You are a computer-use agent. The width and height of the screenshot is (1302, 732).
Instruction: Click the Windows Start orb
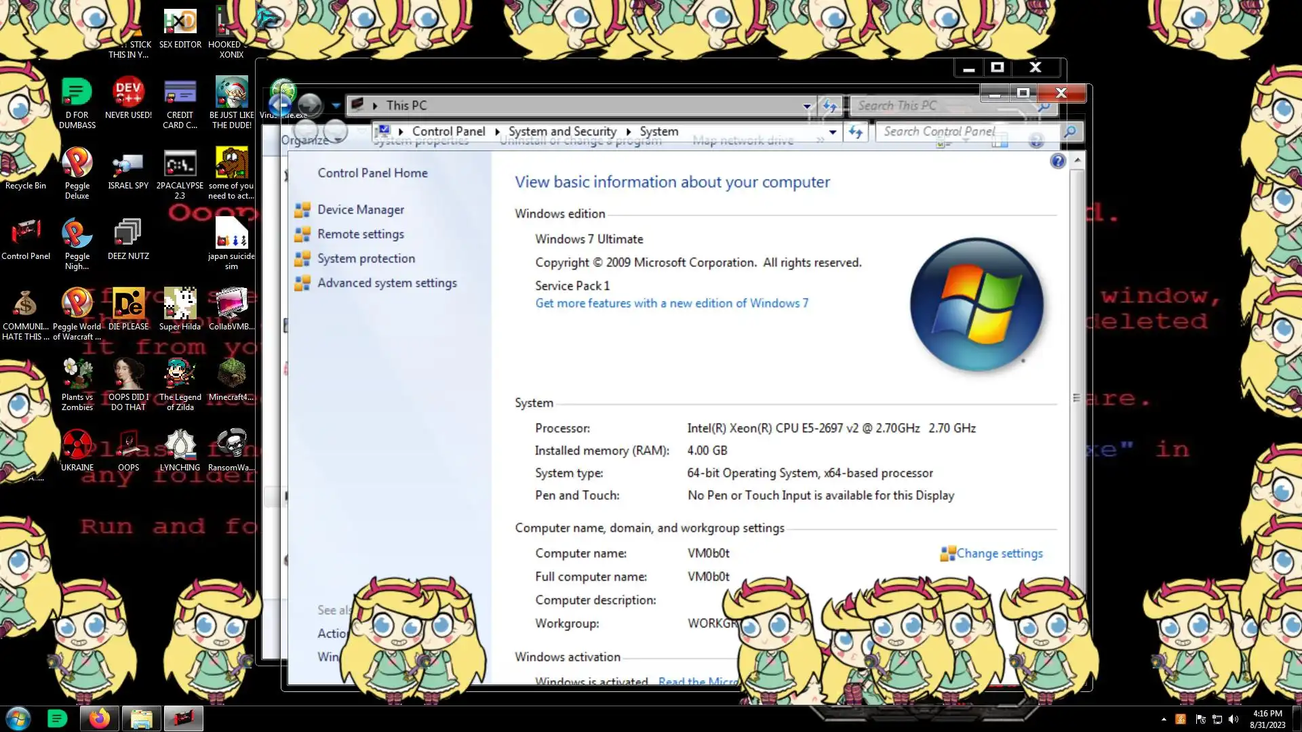coord(18,718)
